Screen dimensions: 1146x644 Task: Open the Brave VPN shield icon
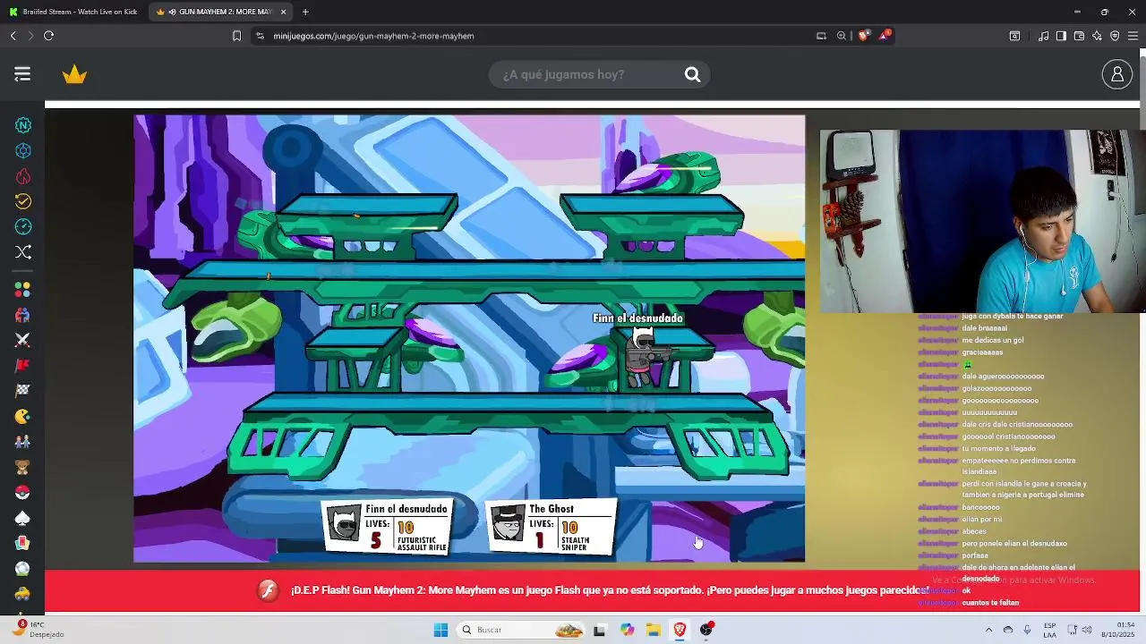tap(1115, 36)
